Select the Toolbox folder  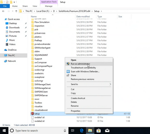pos(38,103)
